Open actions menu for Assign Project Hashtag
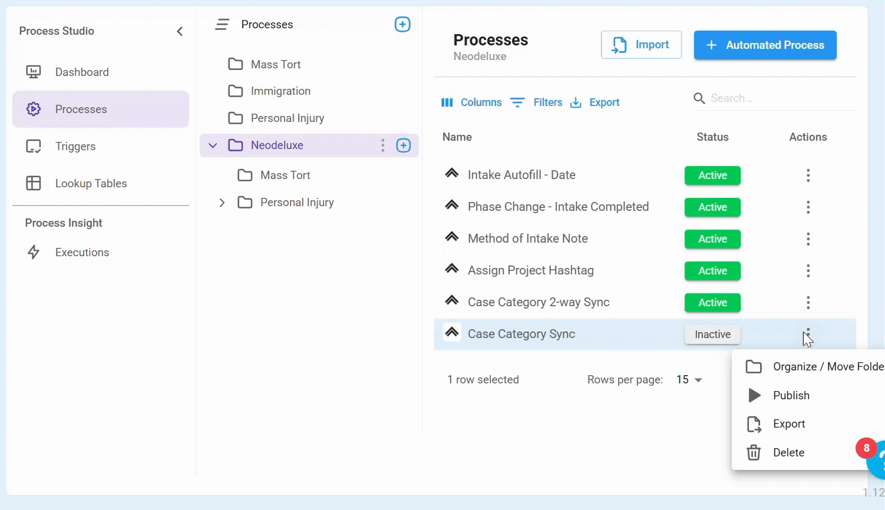Viewport: 885px width, 510px height. click(808, 271)
